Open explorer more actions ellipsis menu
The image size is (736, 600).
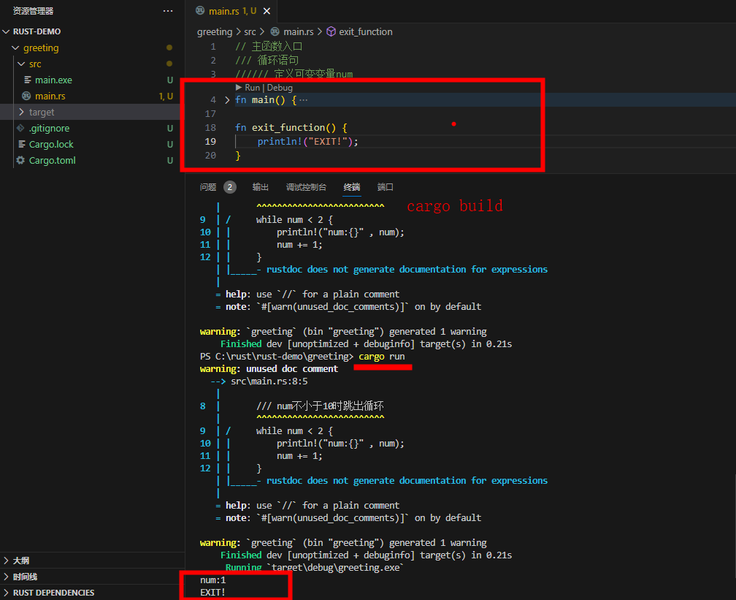[168, 11]
